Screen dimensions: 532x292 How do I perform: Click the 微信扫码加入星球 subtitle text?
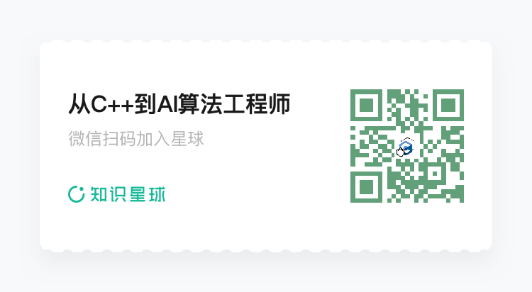(136, 138)
